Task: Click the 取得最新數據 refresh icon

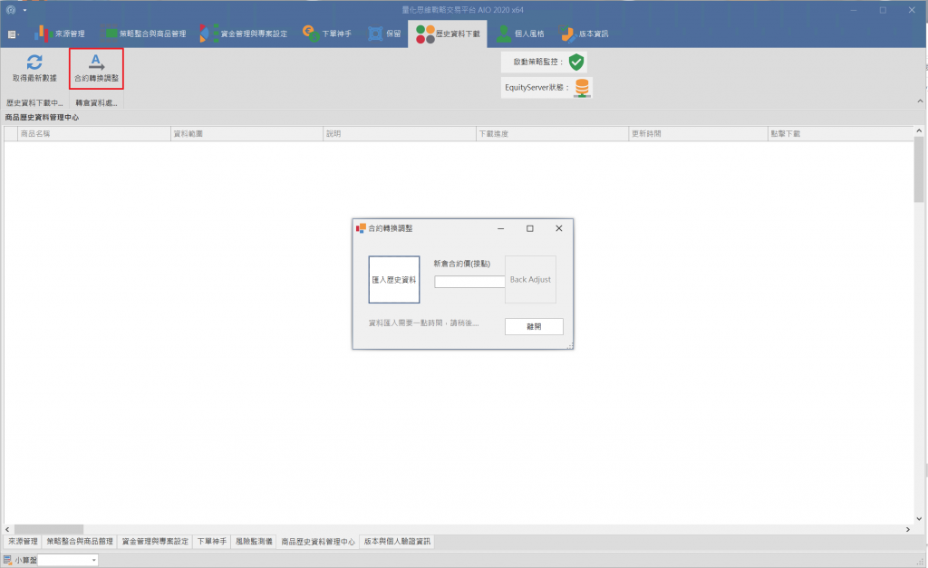Action: pos(34,63)
